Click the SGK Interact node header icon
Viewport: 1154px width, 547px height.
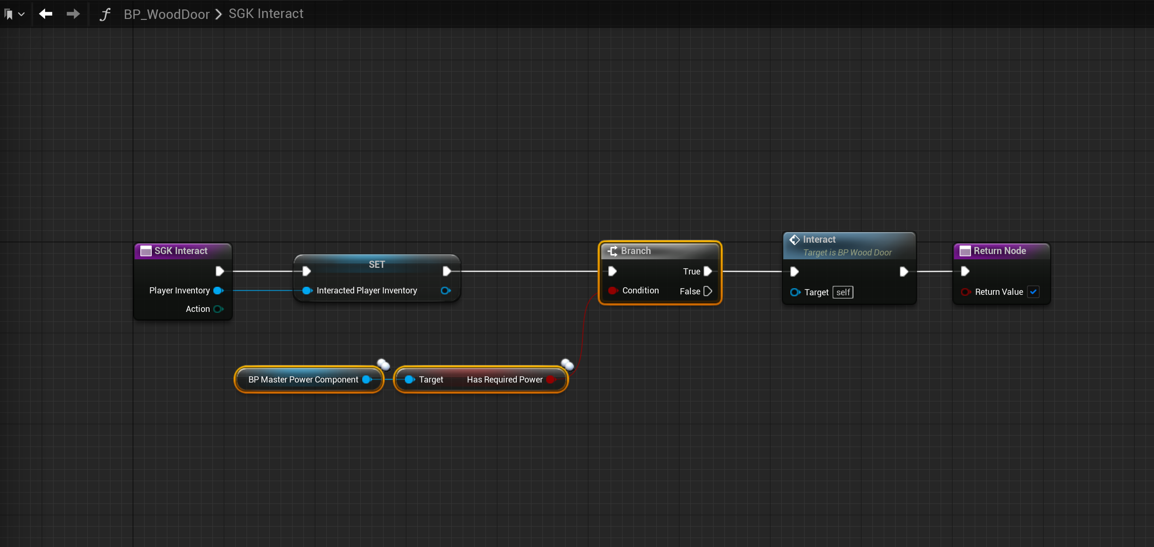(146, 251)
